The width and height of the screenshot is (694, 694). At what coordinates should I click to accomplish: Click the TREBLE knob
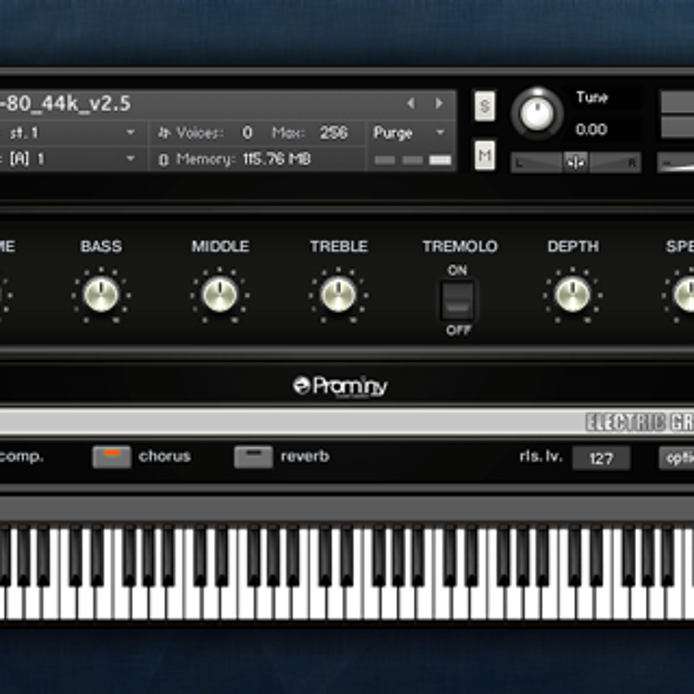(338, 295)
